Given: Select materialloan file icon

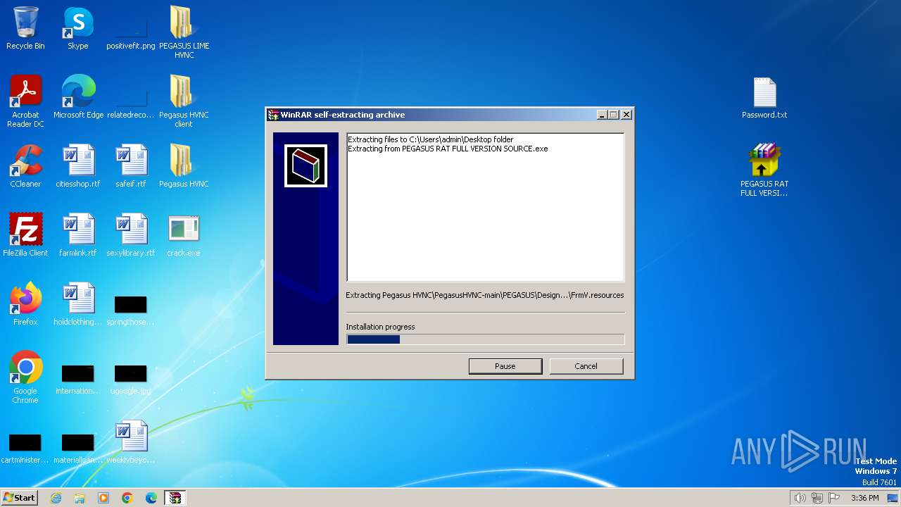Looking at the screenshot, I should [x=78, y=448].
